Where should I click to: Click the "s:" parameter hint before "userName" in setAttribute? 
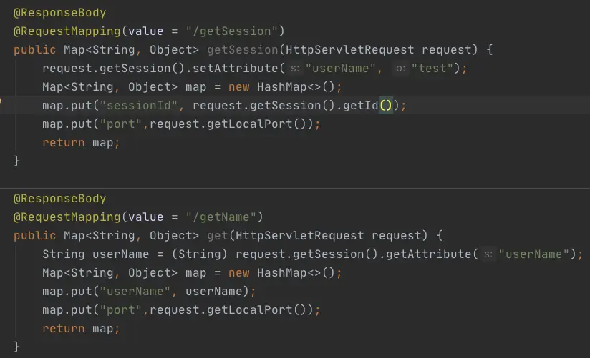pos(294,69)
